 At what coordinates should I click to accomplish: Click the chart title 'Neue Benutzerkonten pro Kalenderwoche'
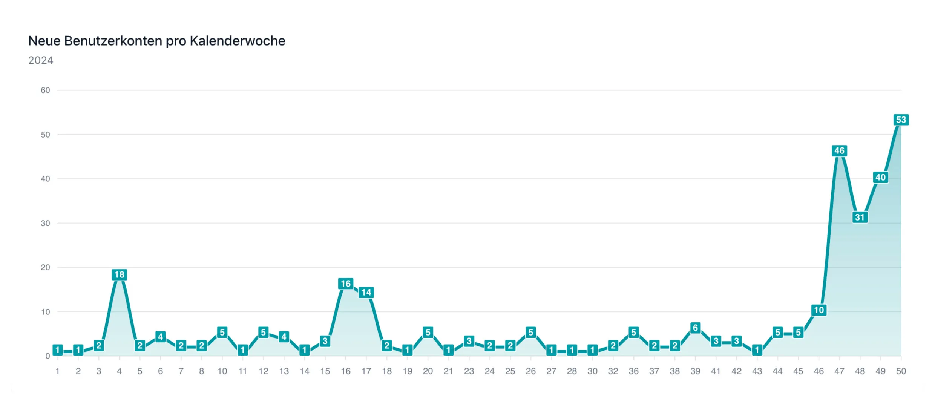pos(156,41)
